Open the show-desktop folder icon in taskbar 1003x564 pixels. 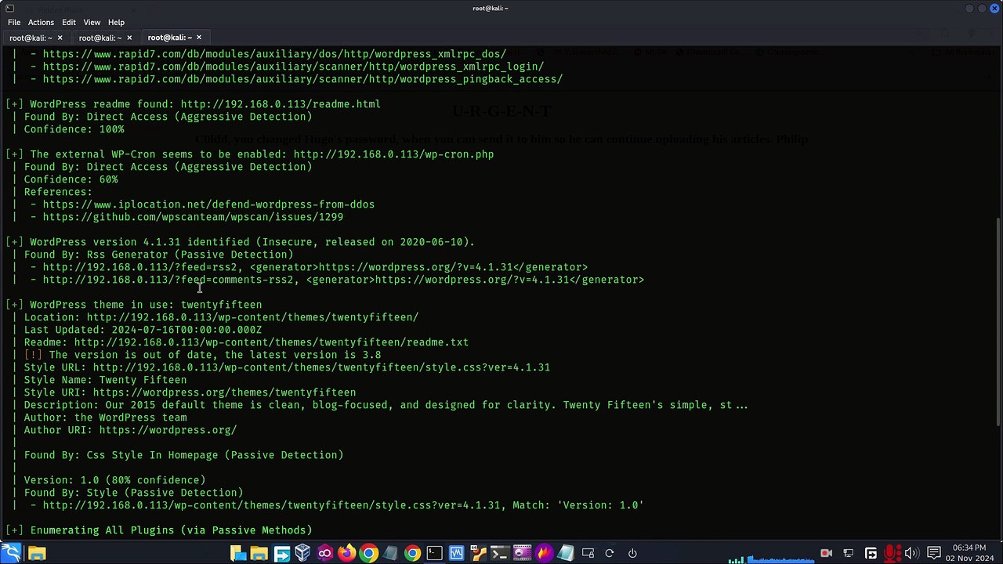point(238,553)
